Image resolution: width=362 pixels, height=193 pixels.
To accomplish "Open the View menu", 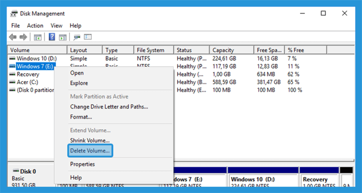I will pos(57,25).
